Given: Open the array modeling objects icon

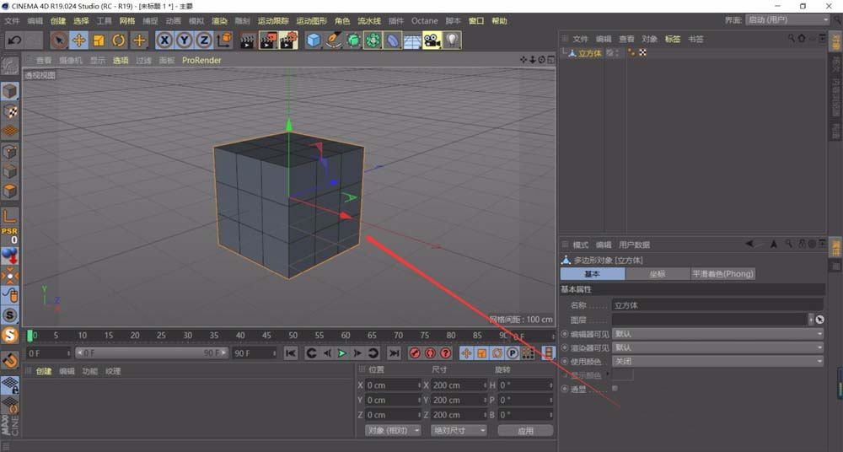Looking at the screenshot, I should pyautogui.click(x=373, y=40).
